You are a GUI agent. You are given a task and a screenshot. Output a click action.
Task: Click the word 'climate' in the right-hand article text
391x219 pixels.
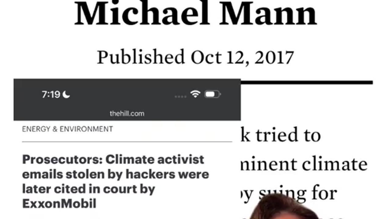coord(334,165)
